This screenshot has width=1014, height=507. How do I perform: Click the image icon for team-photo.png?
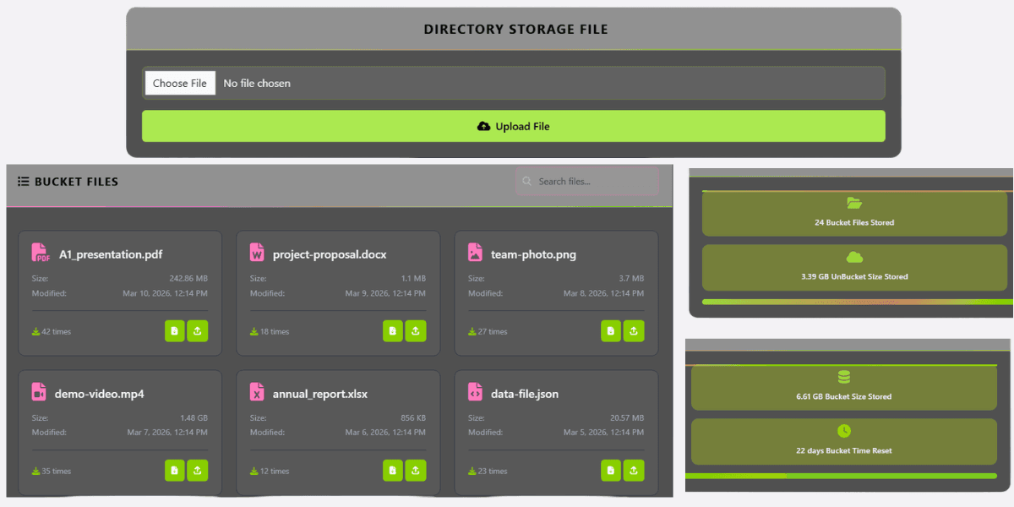[x=475, y=253]
